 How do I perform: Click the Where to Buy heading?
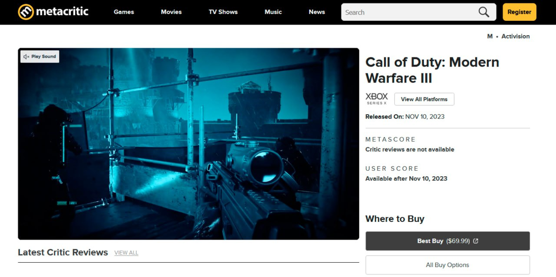395,219
